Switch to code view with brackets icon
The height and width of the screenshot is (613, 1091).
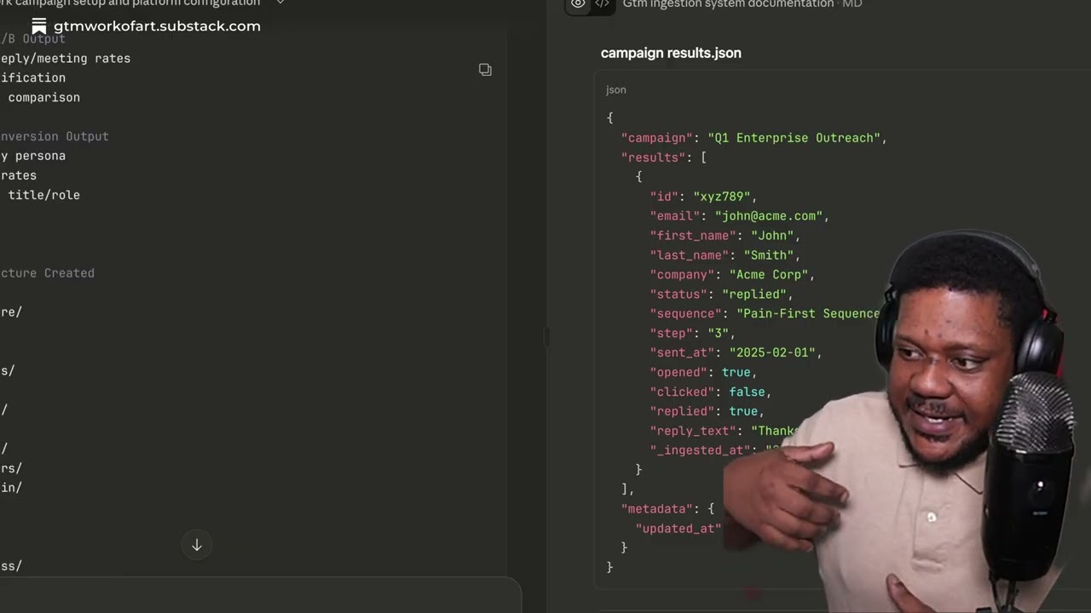point(602,4)
